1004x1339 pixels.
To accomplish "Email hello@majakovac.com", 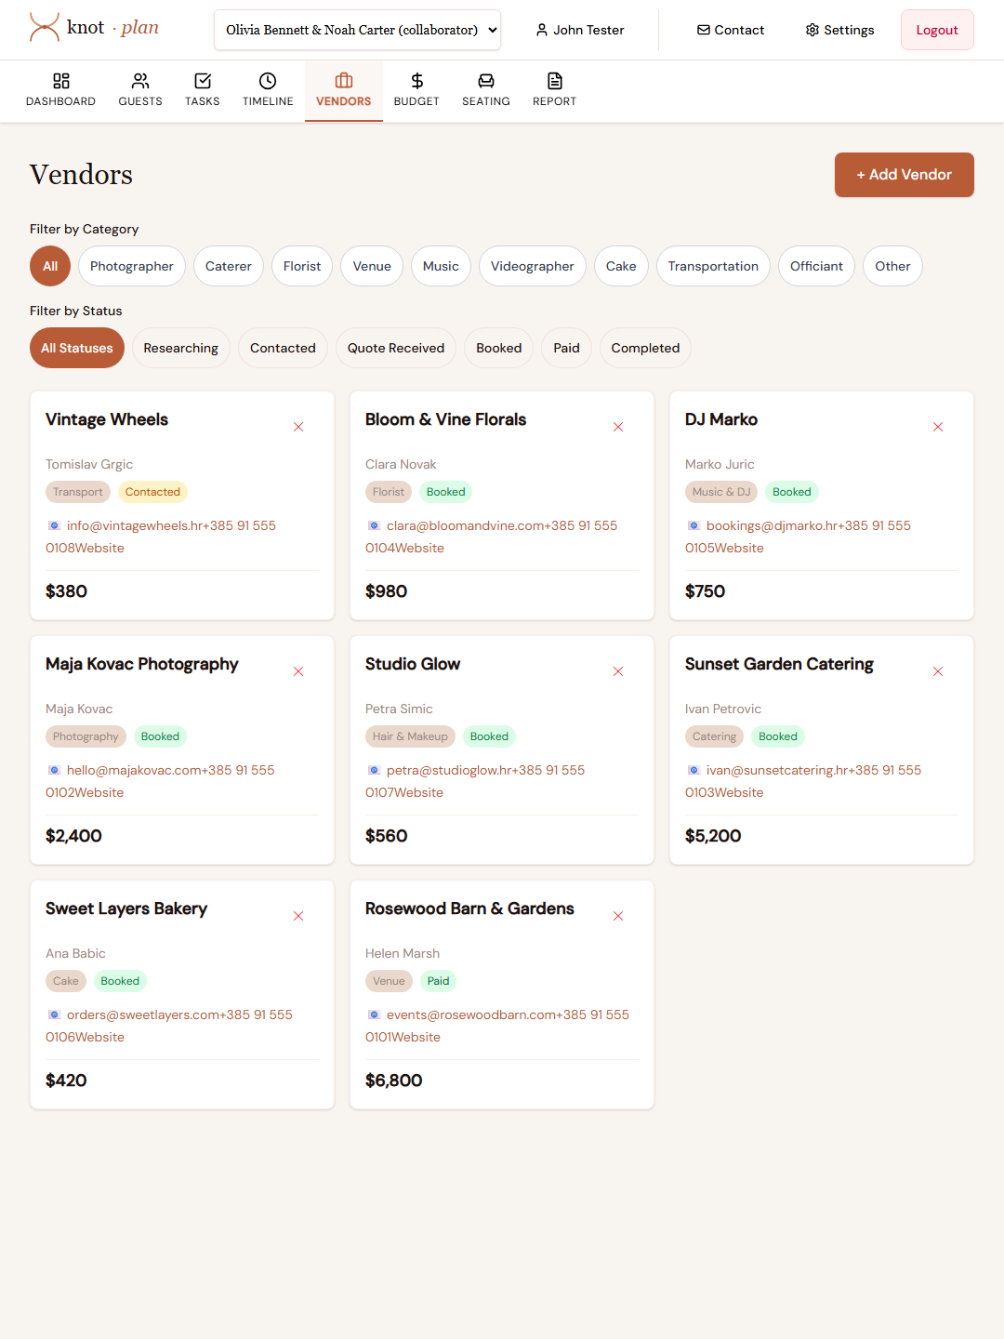I will 135,770.
